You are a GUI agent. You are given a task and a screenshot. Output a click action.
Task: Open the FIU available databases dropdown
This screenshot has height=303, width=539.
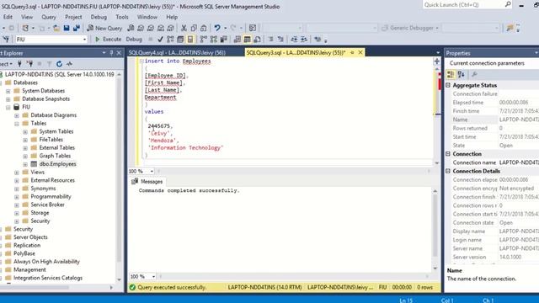(84, 40)
